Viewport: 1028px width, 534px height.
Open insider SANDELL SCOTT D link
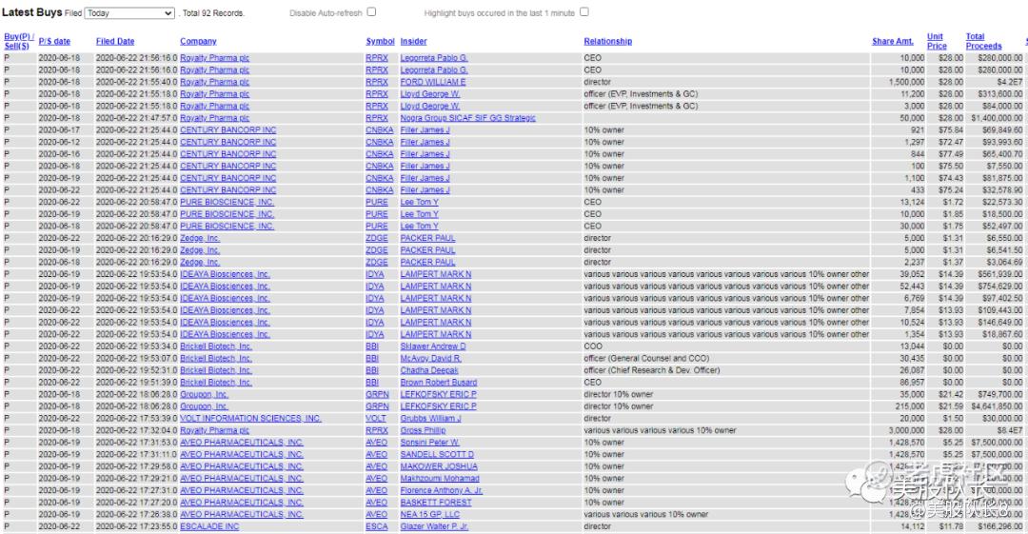pos(437,455)
